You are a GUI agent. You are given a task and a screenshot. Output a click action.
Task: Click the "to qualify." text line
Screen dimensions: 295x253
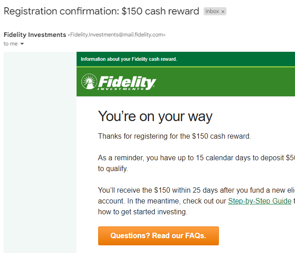[x=113, y=169]
